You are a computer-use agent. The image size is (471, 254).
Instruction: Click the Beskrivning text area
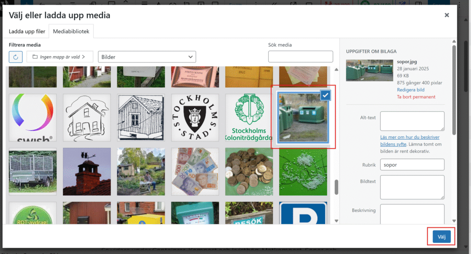(412, 214)
